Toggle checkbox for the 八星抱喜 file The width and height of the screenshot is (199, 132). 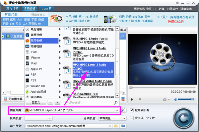(3, 36)
